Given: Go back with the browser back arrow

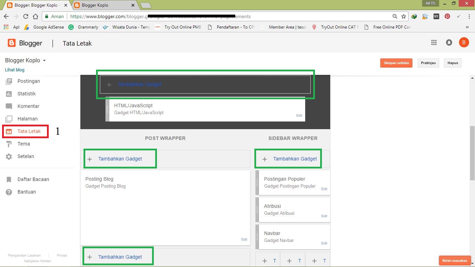Looking at the screenshot, I should (x=6, y=16).
